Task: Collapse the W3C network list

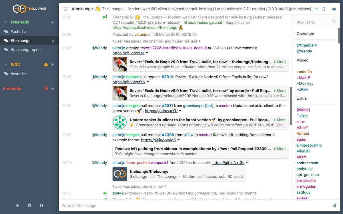Action: [5, 64]
